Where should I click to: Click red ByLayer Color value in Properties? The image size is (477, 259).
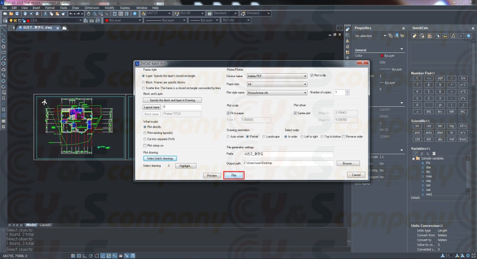(x=387, y=56)
